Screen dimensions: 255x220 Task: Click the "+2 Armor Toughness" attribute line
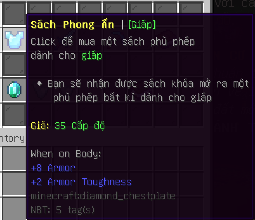click(81, 182)
